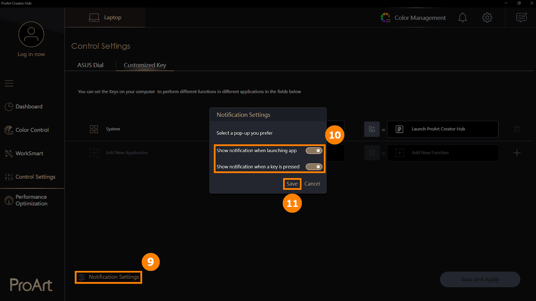Click the plus icon to add a function row
Screen dimensions: 536x301
pos(517,153)
